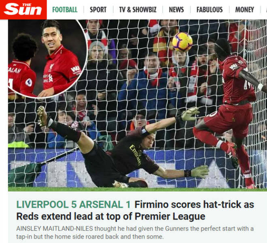Open the News section
The image size is (267, 243).
coord(176,10)
